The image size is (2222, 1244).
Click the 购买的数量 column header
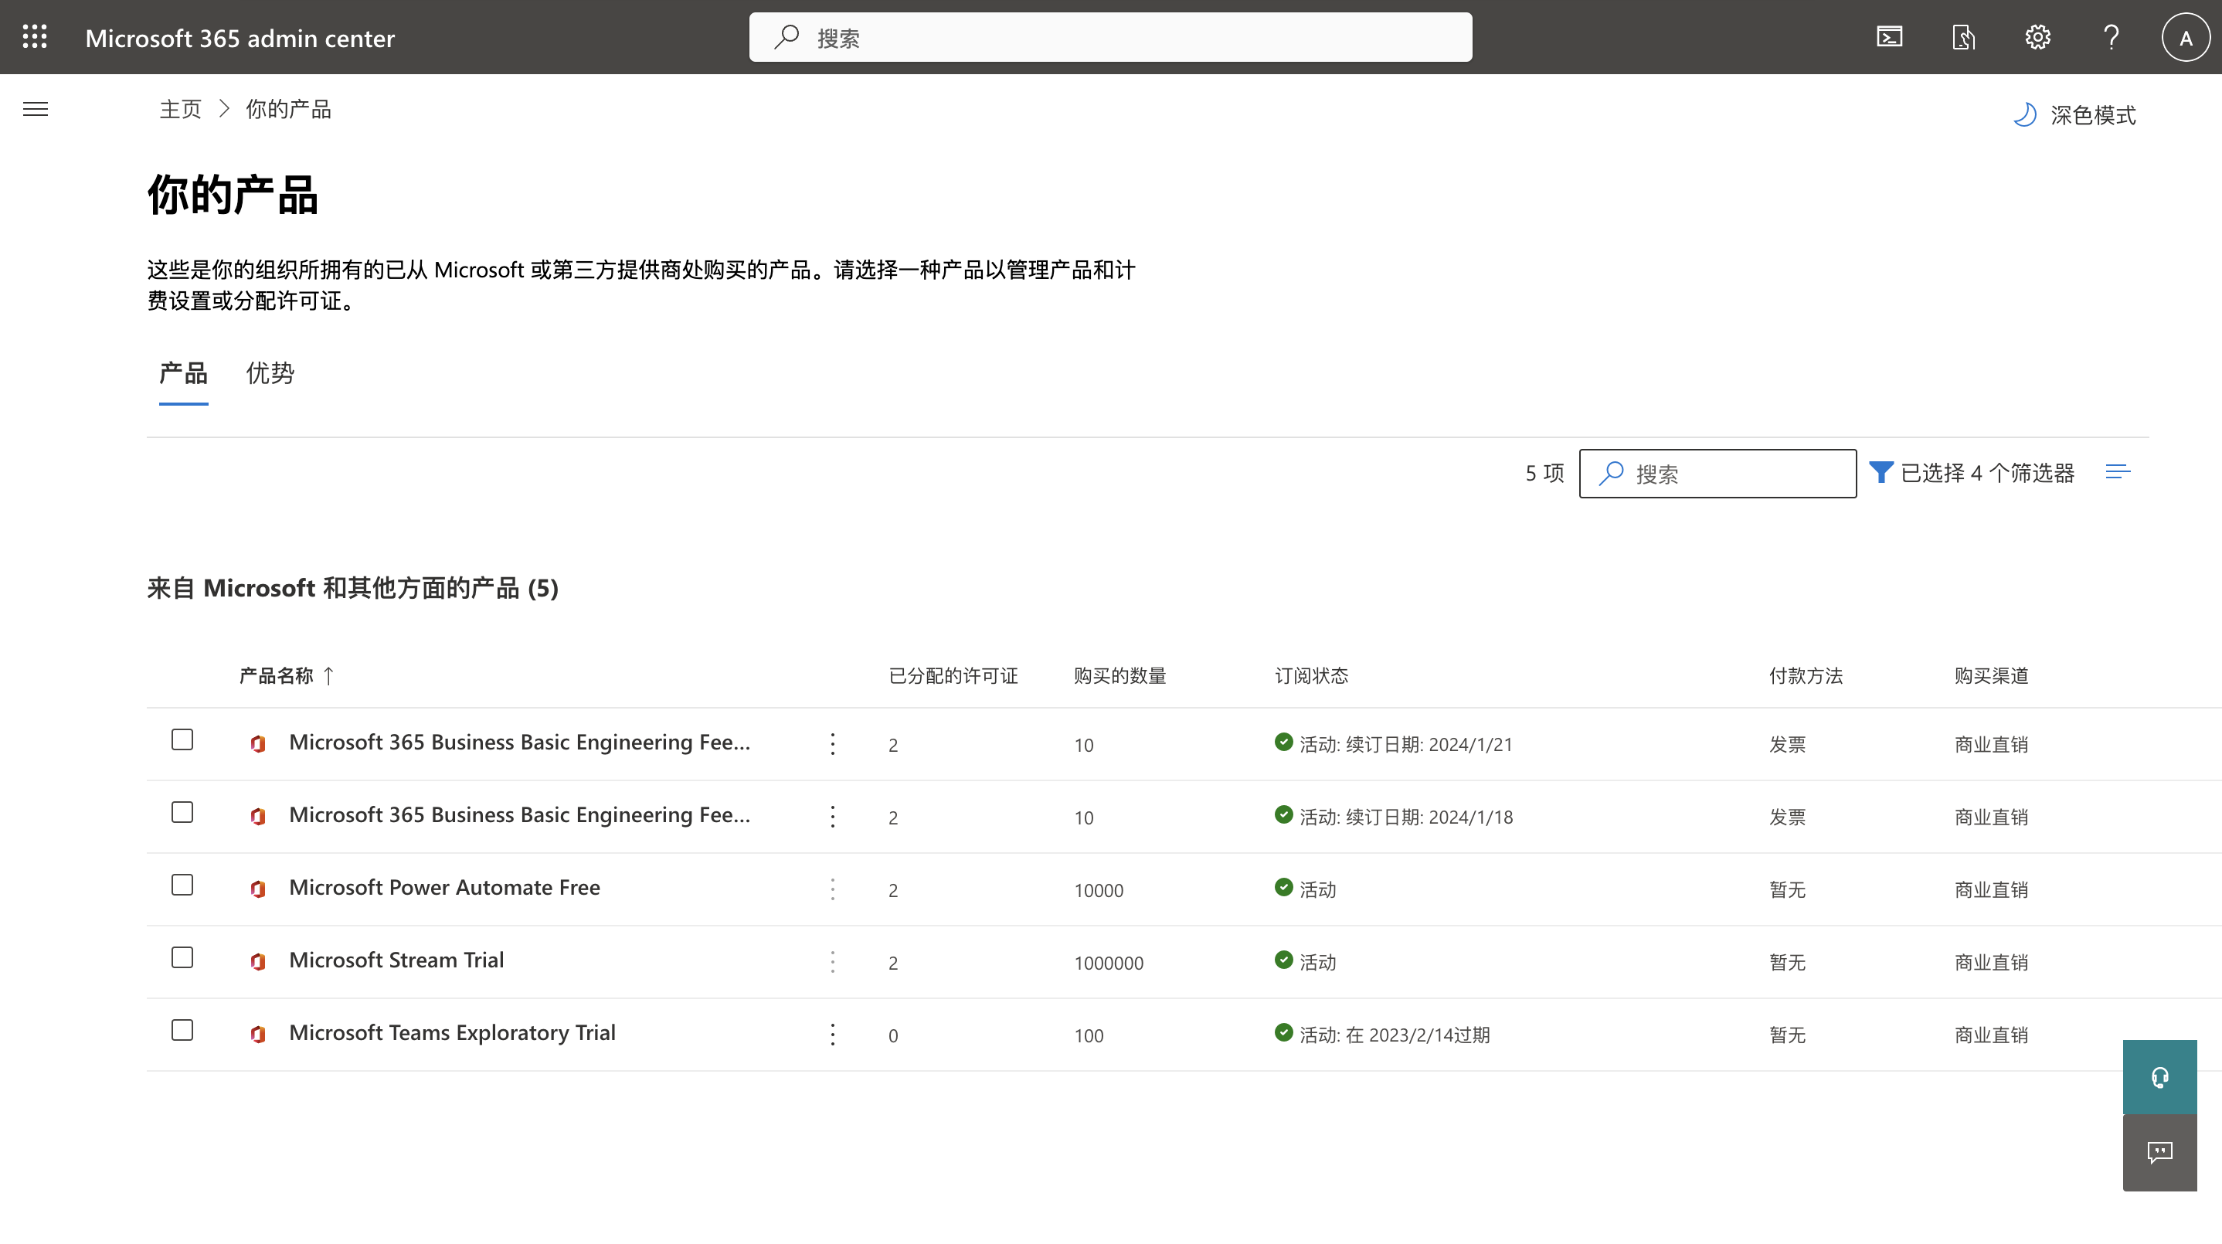pyautogui.click(x=1119, y=675)
